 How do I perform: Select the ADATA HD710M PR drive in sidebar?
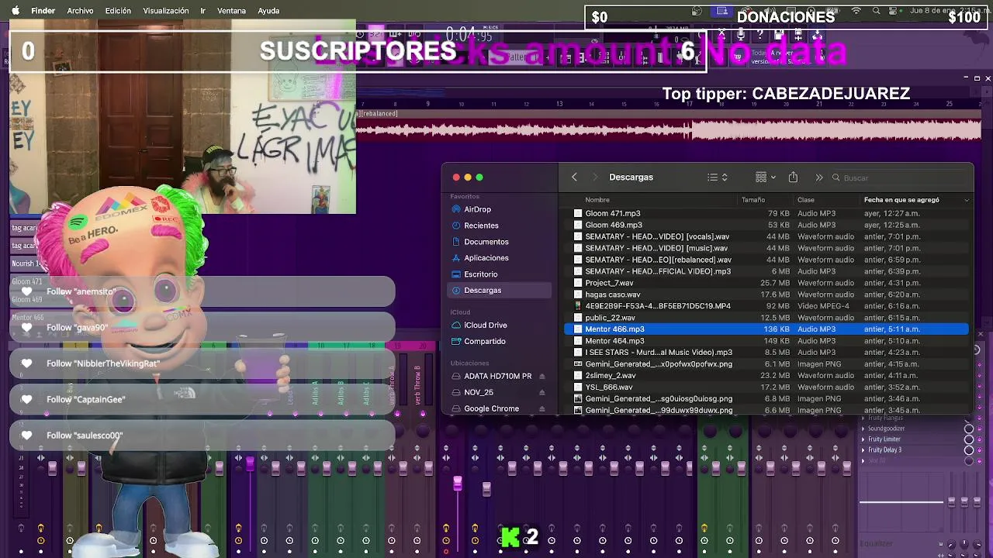pos(497,377)
